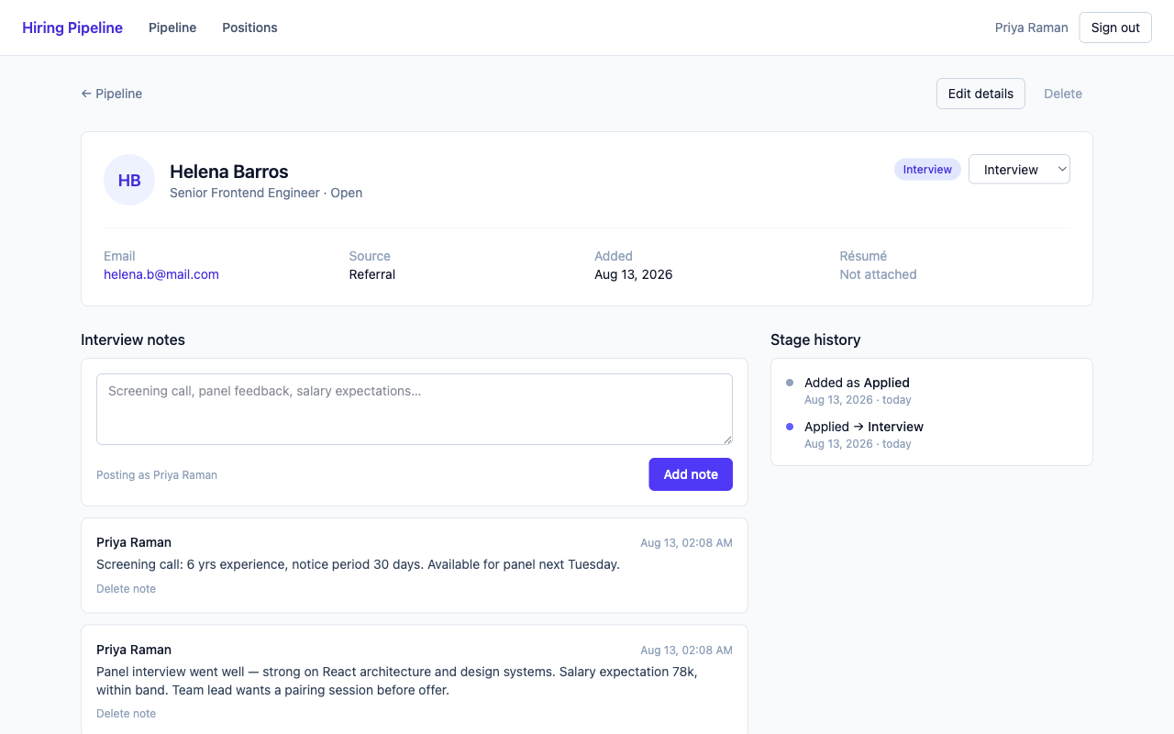Delete the screening call note
This screenshot has height=734, width=1174.
pos(126,589)
